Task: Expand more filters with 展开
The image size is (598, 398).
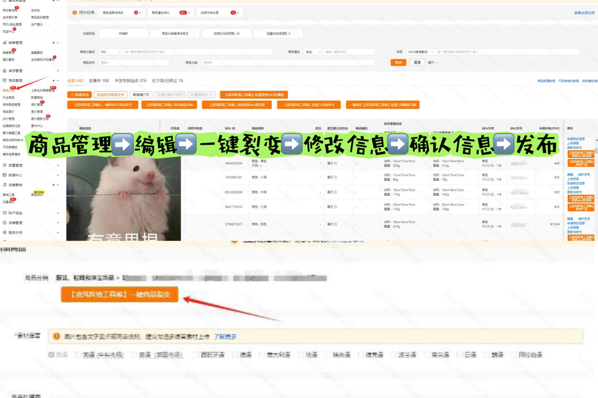Action: pyautogui.click(x=433, y=63)
